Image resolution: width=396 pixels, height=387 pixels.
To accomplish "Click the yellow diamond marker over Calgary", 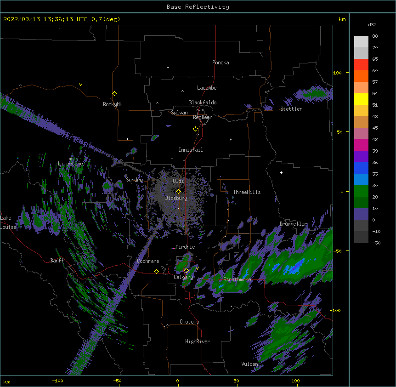I will [186, 271].
